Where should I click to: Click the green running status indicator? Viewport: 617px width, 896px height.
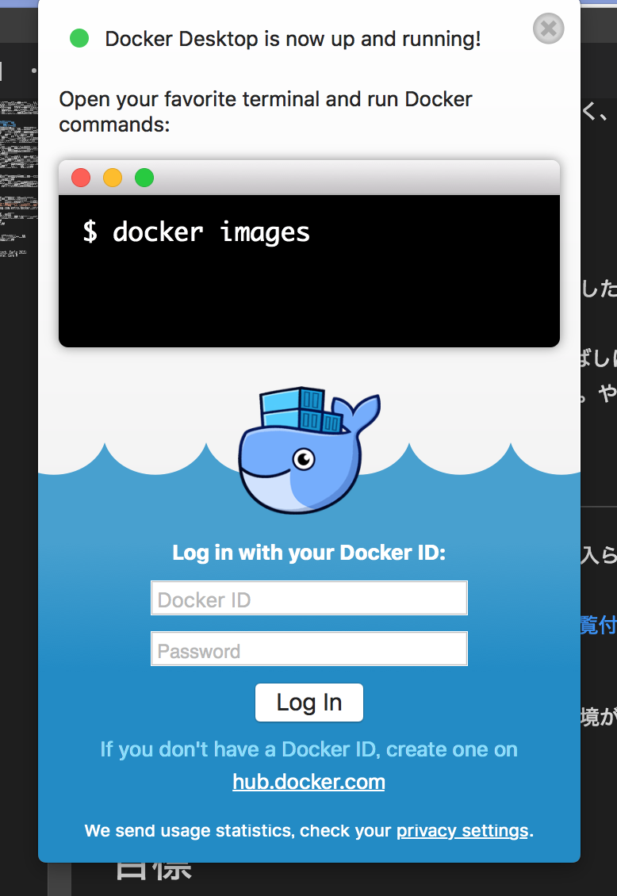pos(79,38)
